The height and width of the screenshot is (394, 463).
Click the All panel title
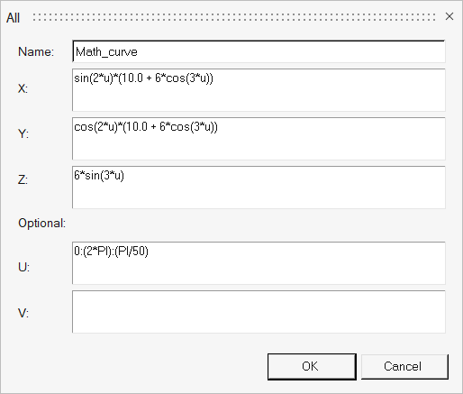click(x=13, y=18)
